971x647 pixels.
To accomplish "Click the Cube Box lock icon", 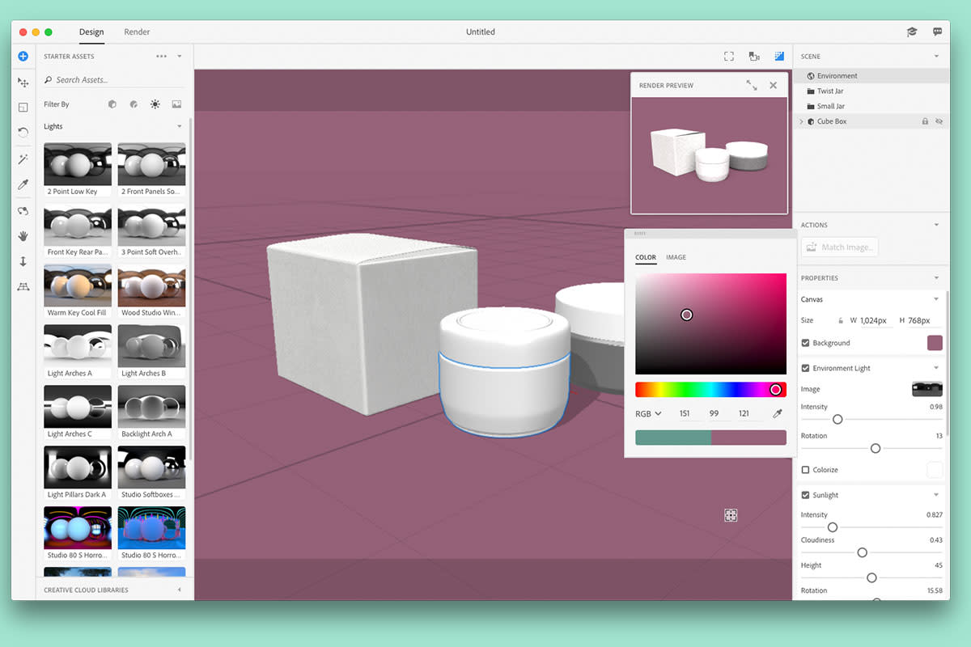I will point(925,121).
